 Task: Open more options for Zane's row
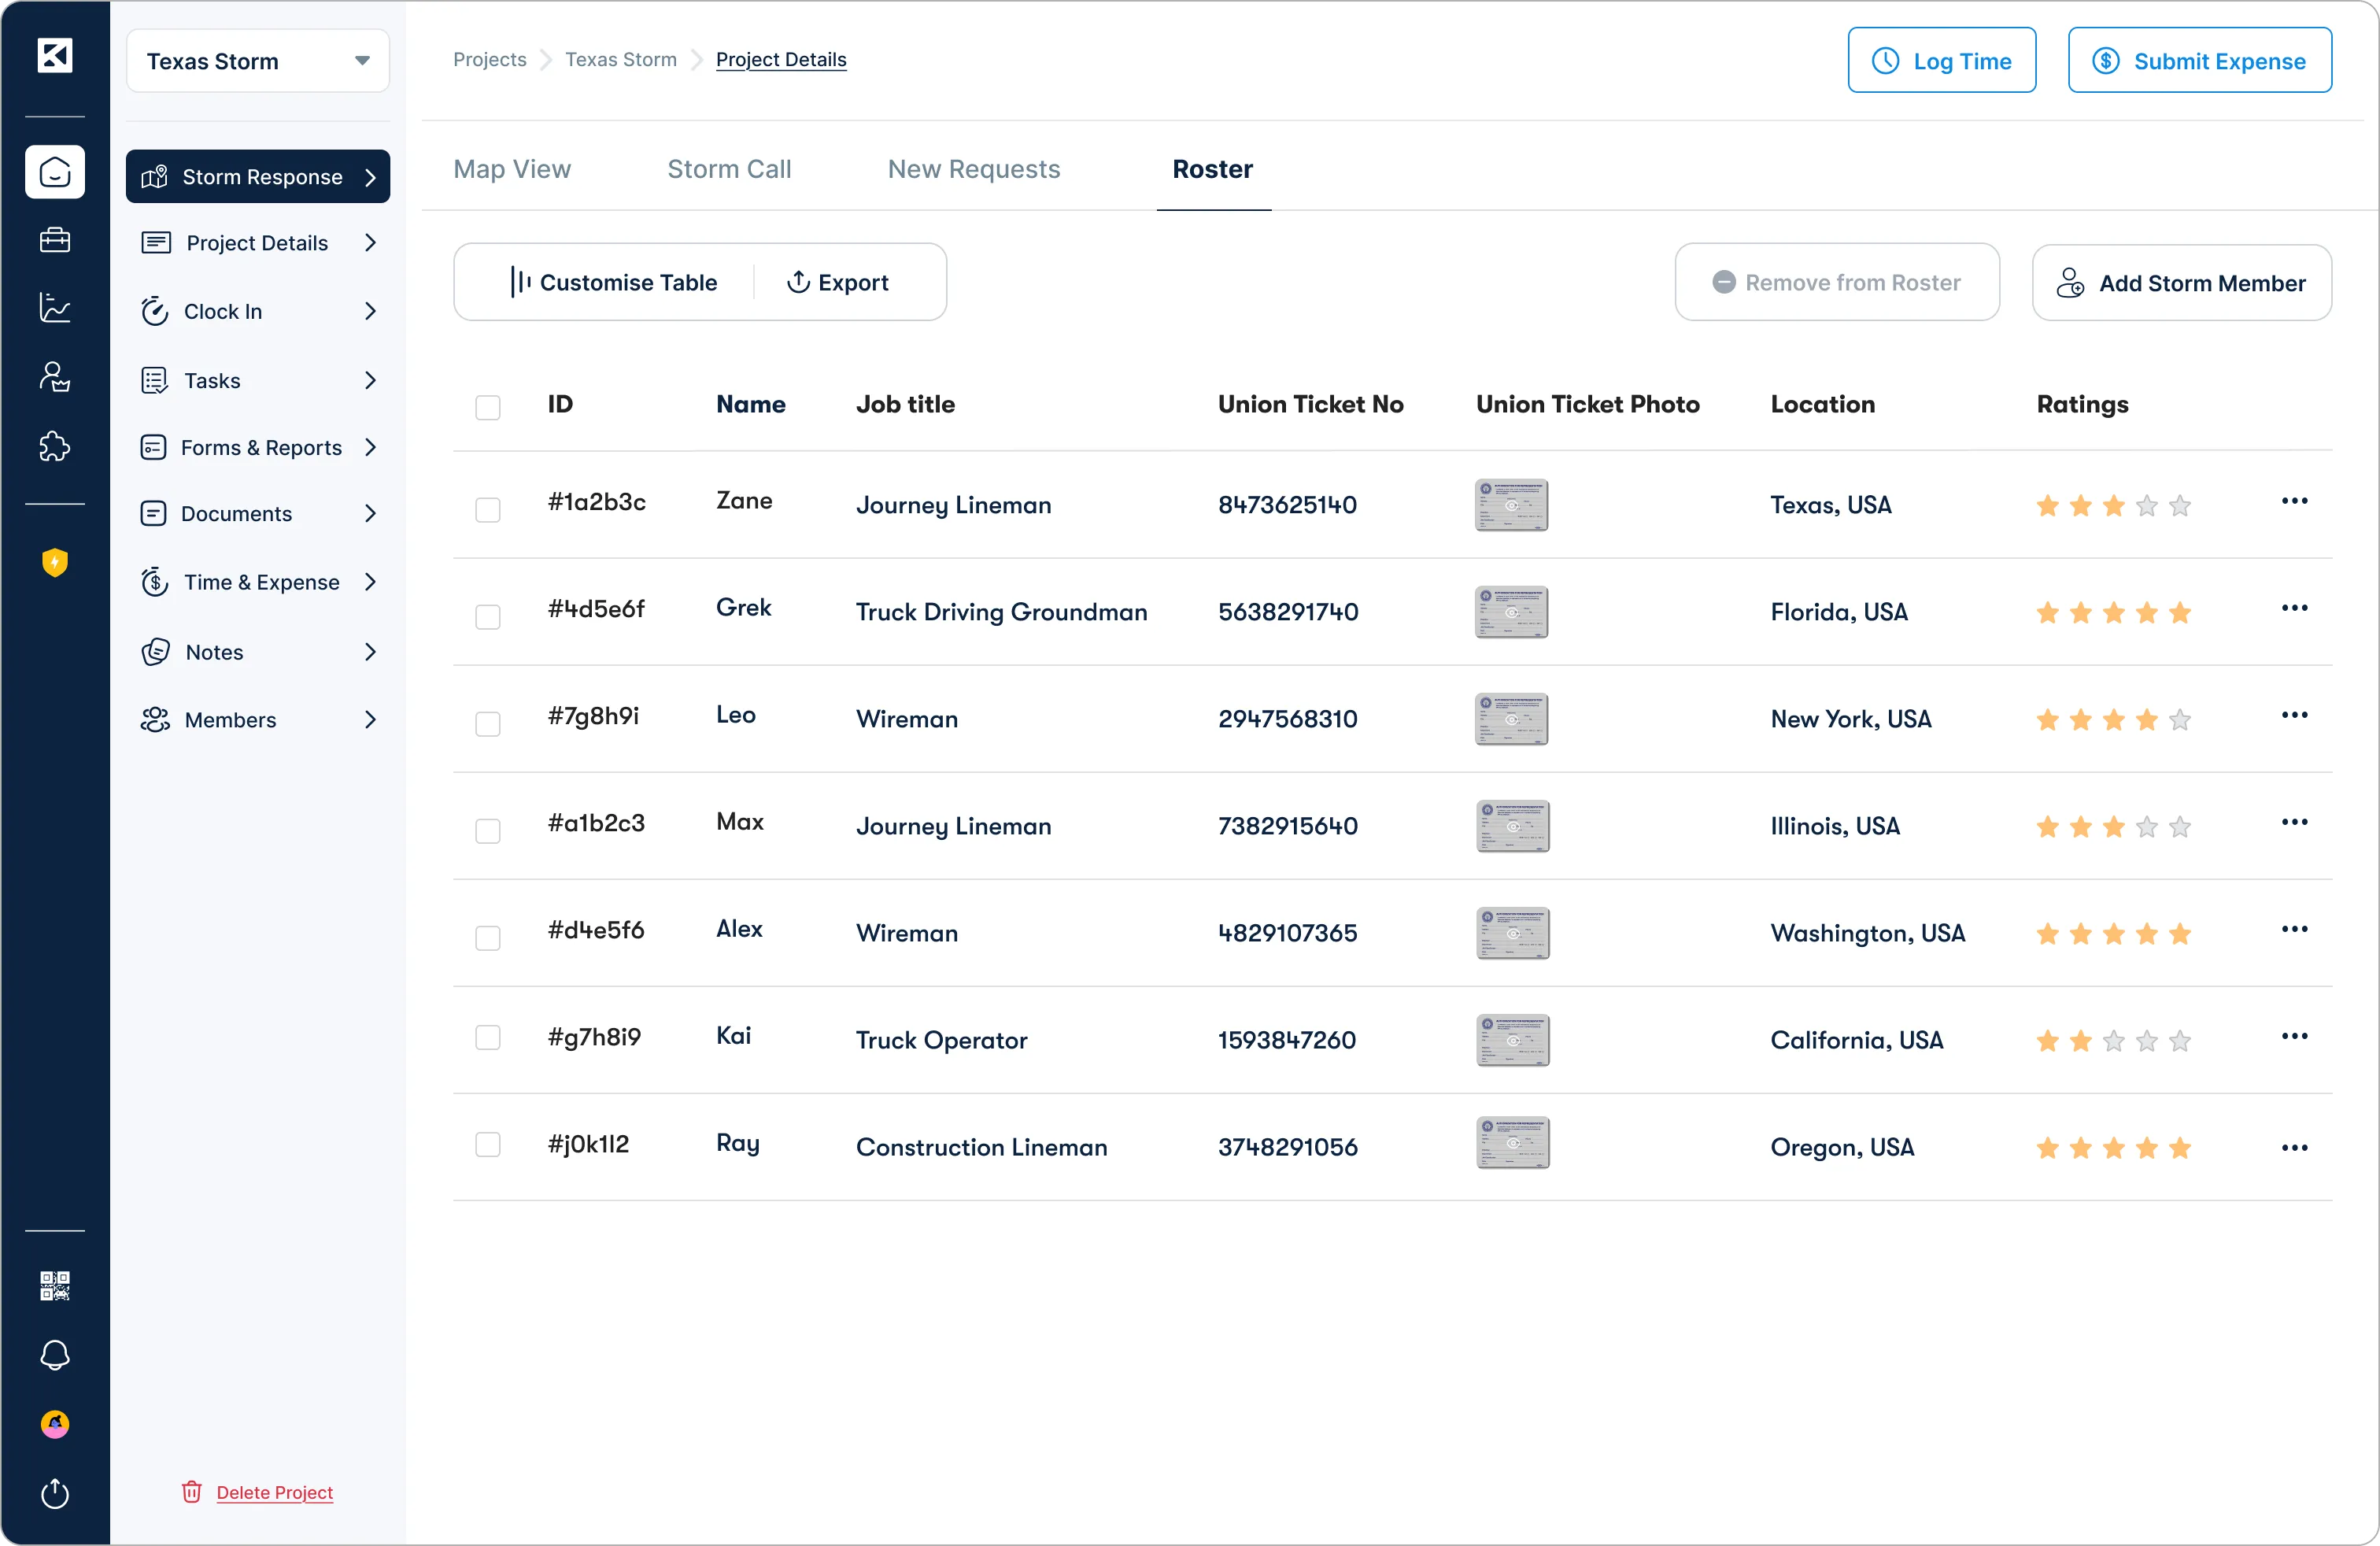coord(2294,501)
